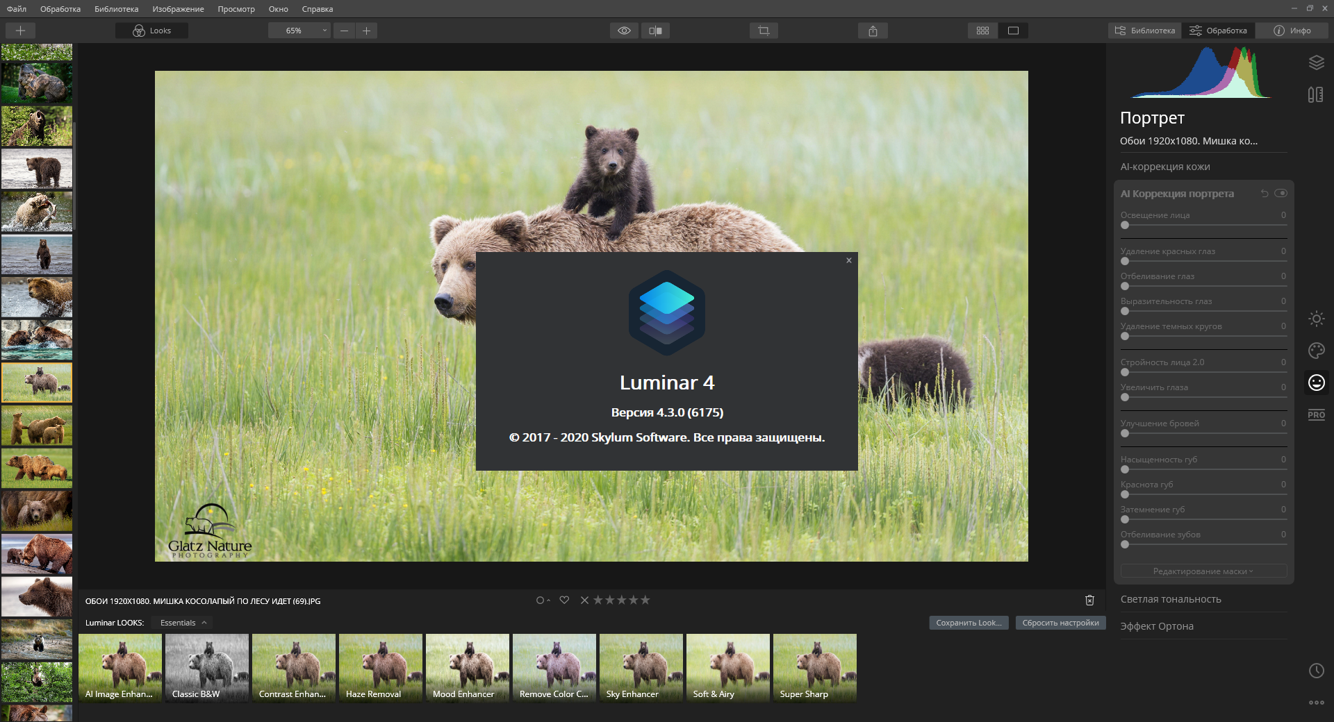
Task: Expand the mask editing dropdown
Action: [x=1203, y=571]
